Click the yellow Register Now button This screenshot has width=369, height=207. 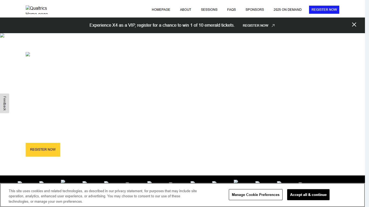pos(43,150)
